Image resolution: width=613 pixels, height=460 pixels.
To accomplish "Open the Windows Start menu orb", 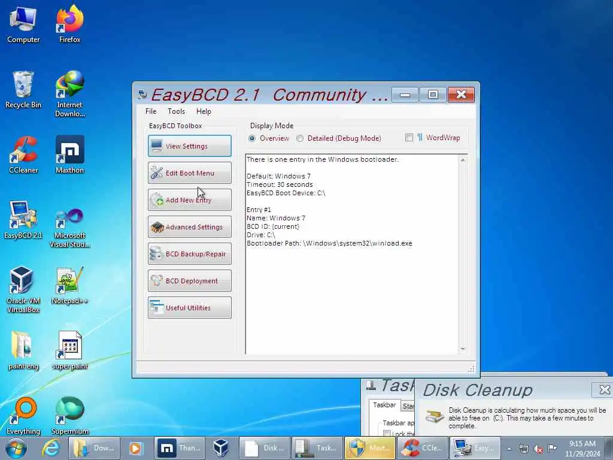I will pyautogui.click(x=16, y=448).
